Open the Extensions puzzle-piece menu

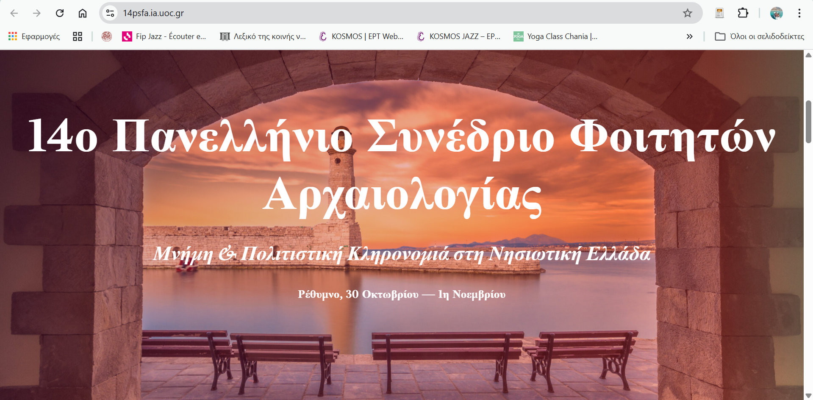coord(743,13)
